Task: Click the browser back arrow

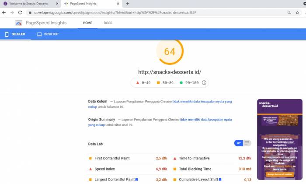Action: (3, 13)
